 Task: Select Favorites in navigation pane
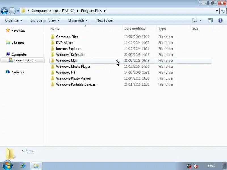coord(18,31)
